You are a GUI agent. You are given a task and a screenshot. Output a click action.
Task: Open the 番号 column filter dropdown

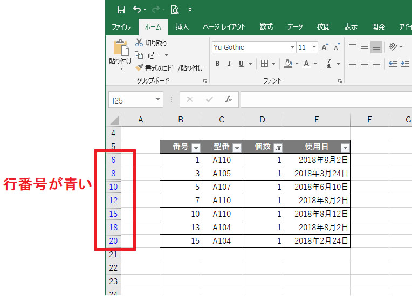tap(196, 148)
